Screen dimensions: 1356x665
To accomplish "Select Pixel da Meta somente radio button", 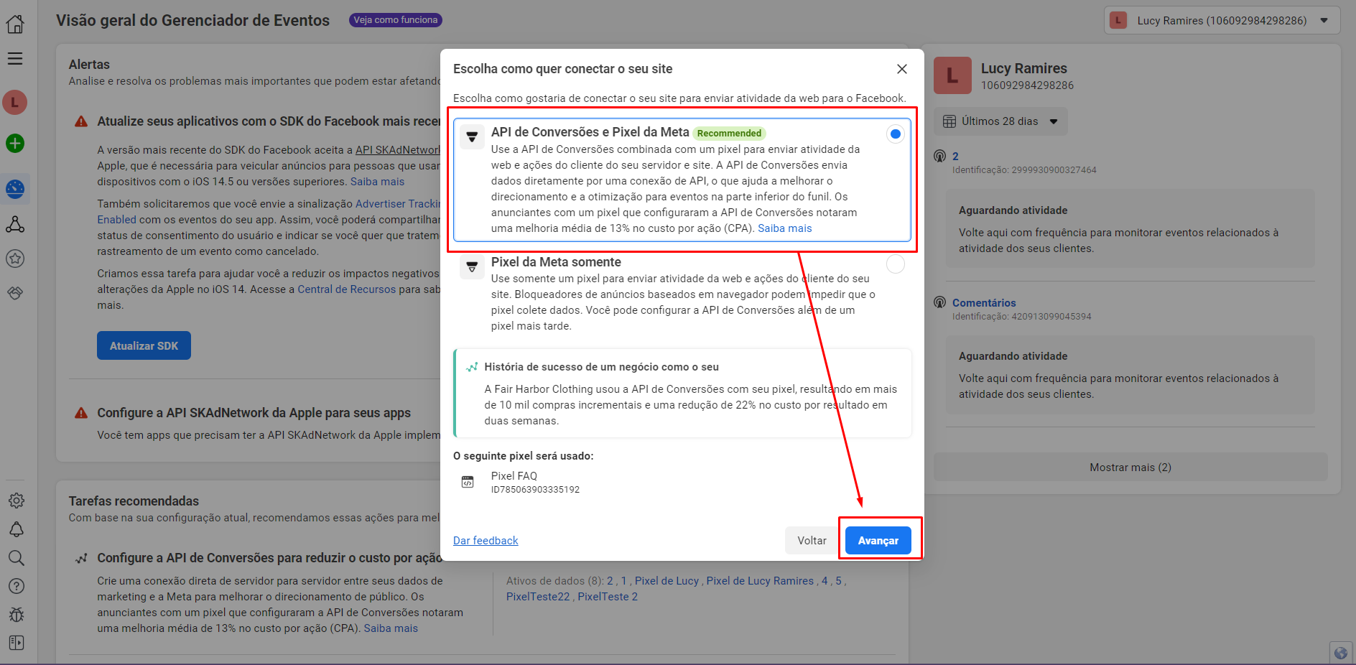I will [x=895, y=264].
